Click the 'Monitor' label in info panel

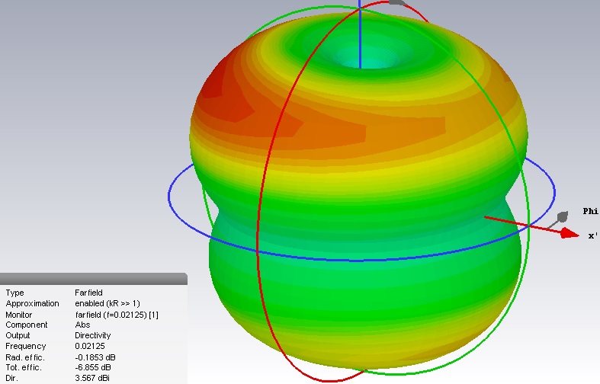19,315
